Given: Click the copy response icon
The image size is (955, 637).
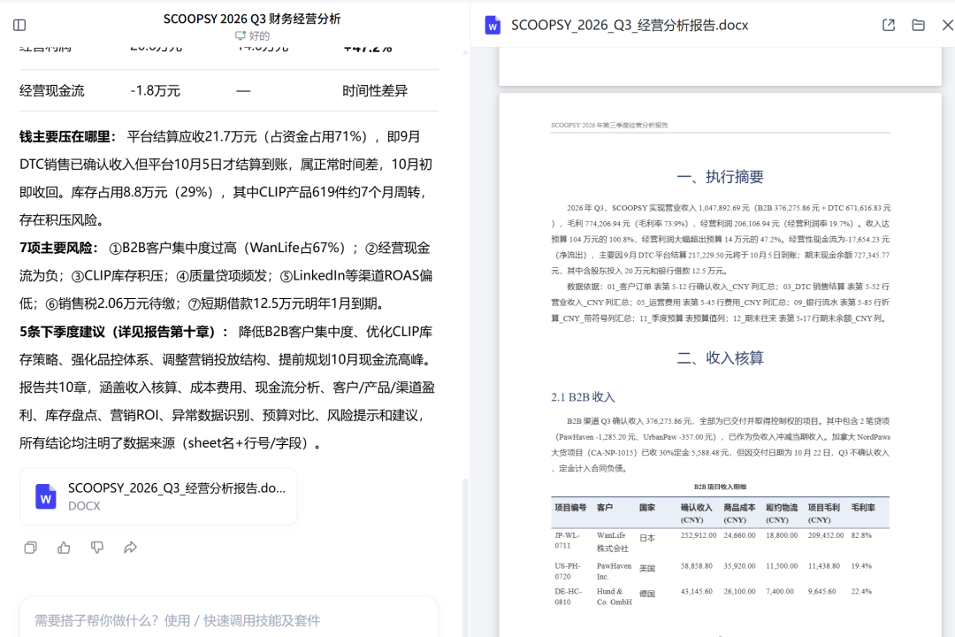Looking at the screenshot, I should click(30, 548).
